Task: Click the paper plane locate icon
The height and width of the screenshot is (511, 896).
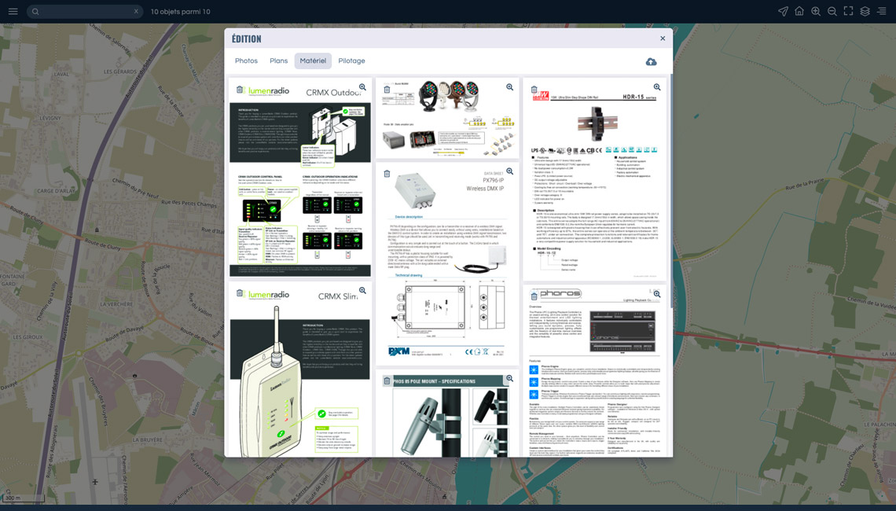Action: point(783,12)
